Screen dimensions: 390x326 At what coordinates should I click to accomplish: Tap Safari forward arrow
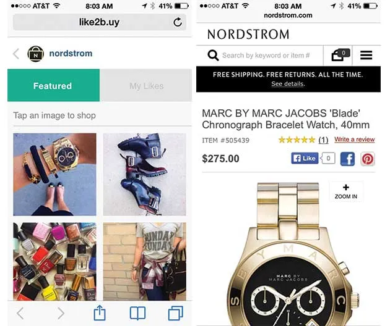(61, 313)
